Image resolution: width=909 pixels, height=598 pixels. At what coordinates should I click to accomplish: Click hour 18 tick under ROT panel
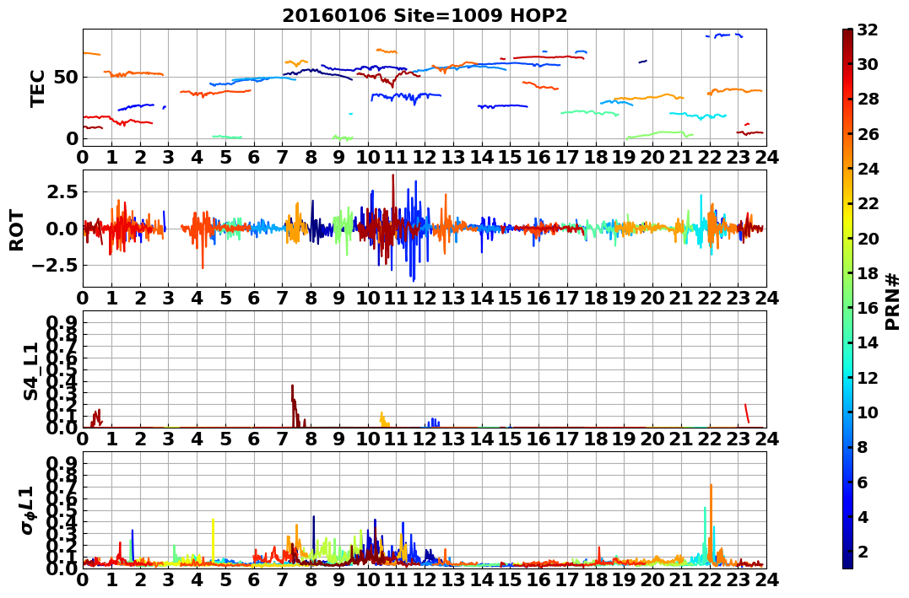point(595,299)
